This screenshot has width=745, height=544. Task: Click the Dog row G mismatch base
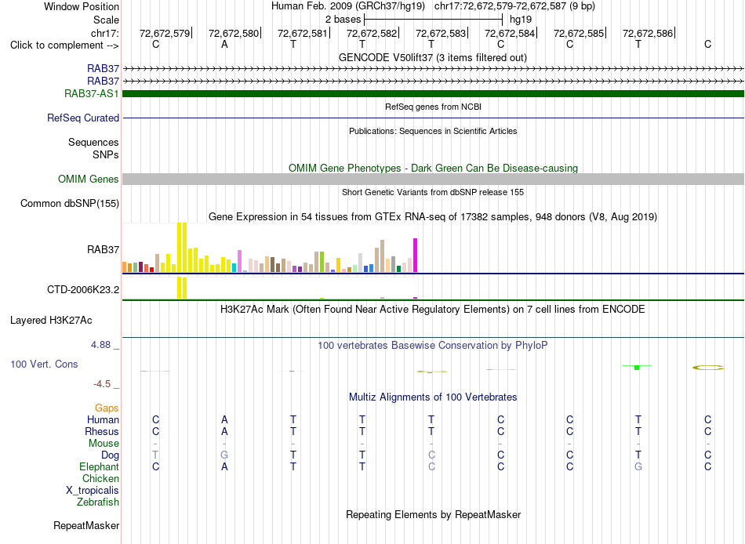[224, 455]
